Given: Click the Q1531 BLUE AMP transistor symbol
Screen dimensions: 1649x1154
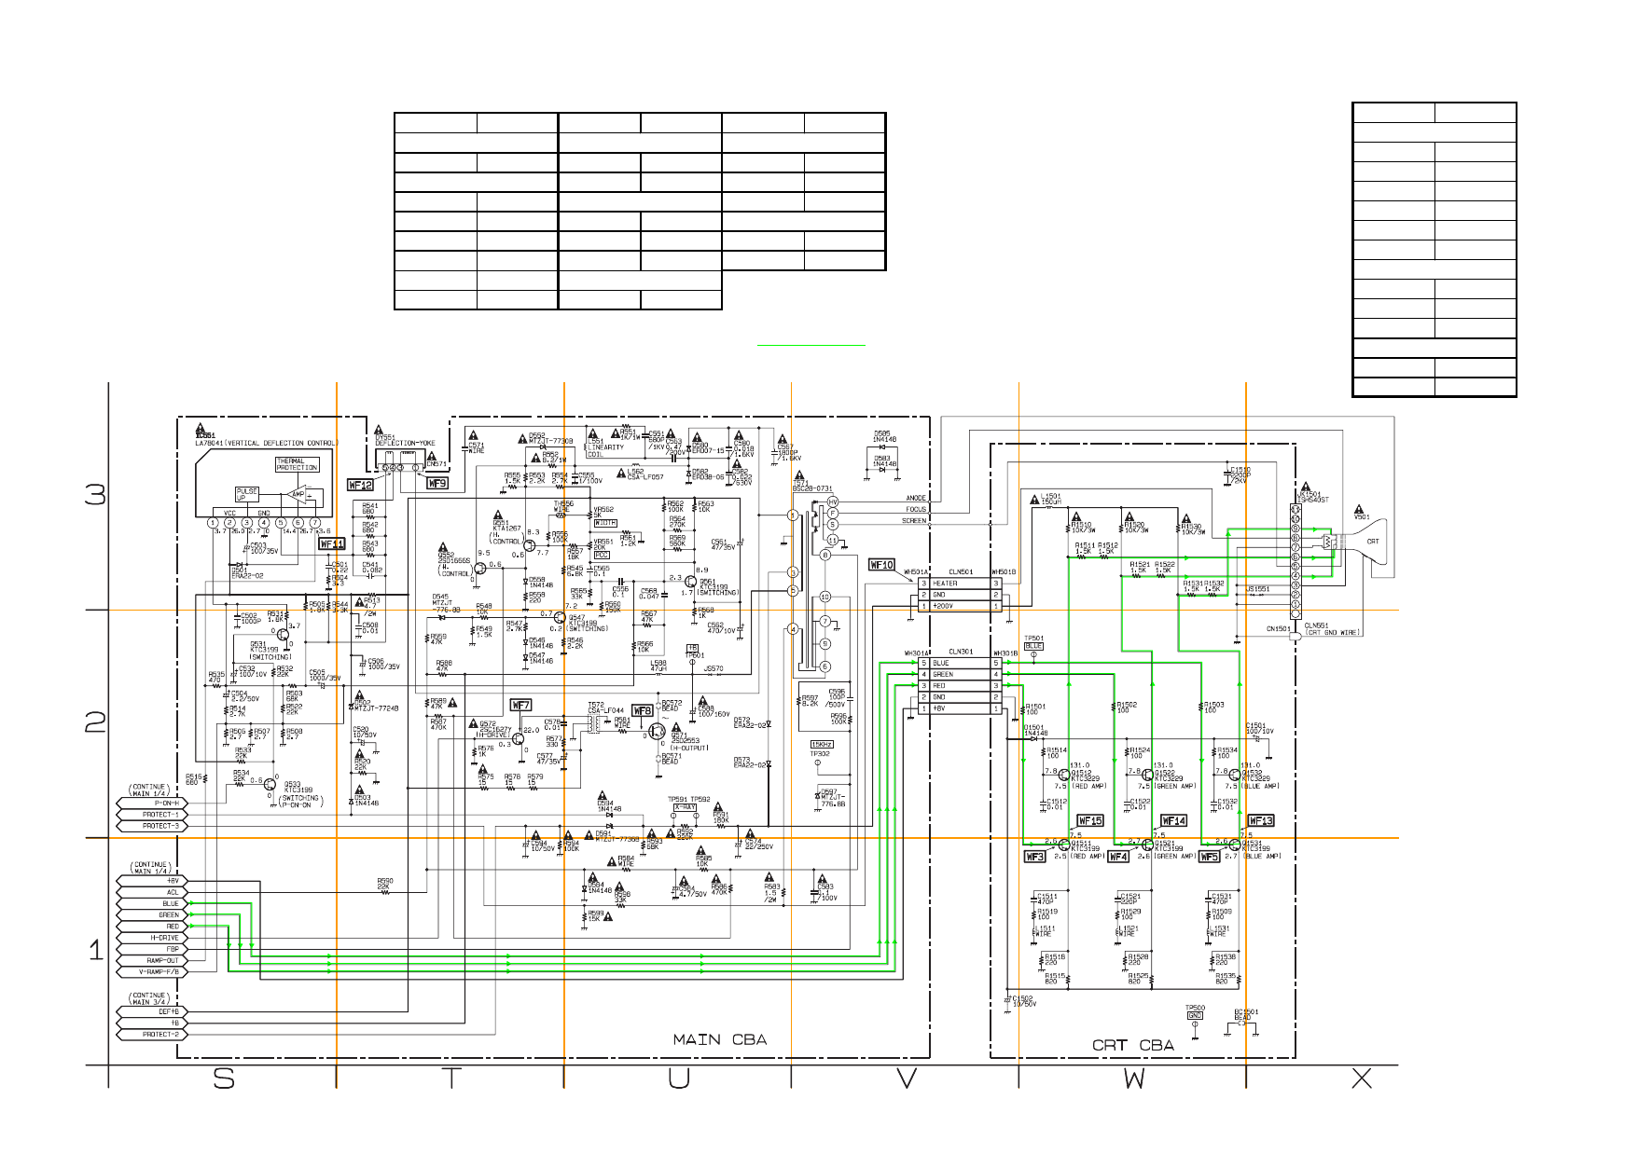Looking at the screenshot, I should coord(1236,844).
